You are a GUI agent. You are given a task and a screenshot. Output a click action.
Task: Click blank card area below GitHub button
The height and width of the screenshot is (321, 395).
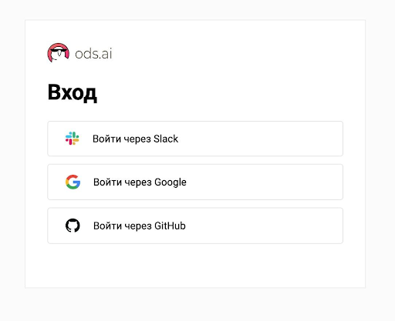point(195,266)
